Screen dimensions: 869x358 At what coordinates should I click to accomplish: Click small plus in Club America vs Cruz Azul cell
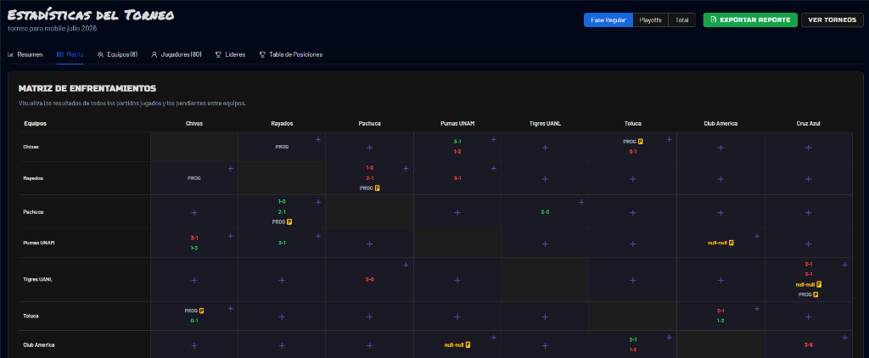click(844, 338)
